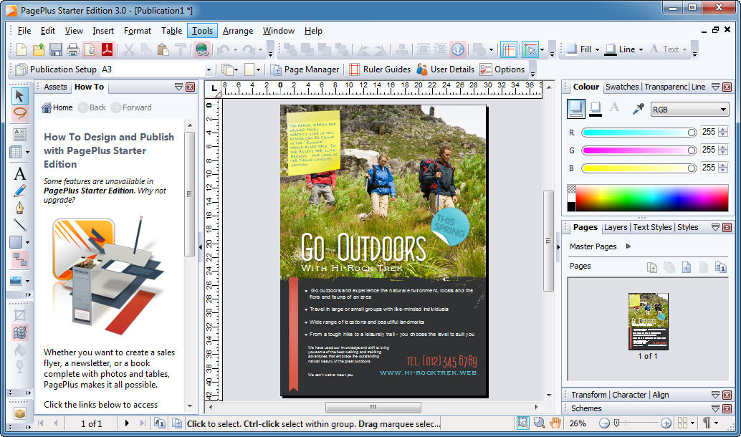Select the Straight Line tool

click(x=19, y=225)
